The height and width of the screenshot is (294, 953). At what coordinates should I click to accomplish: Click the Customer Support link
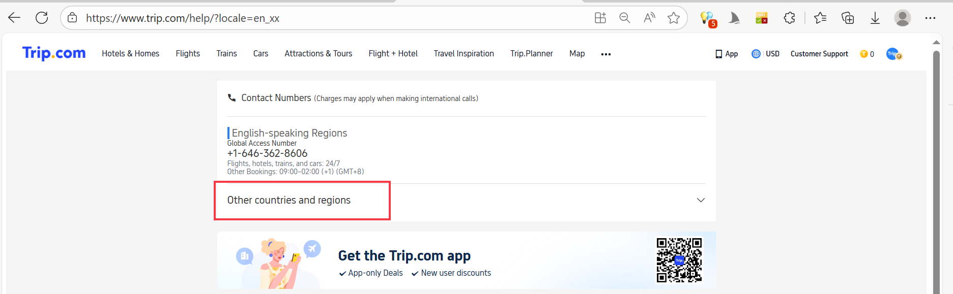click(819, 53)
